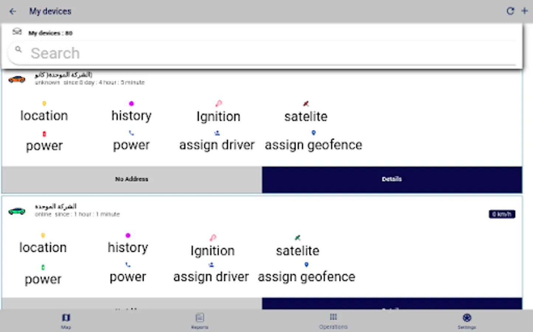
Task: Assign geofence to the orange car device
Action: [x=314, y=141]
